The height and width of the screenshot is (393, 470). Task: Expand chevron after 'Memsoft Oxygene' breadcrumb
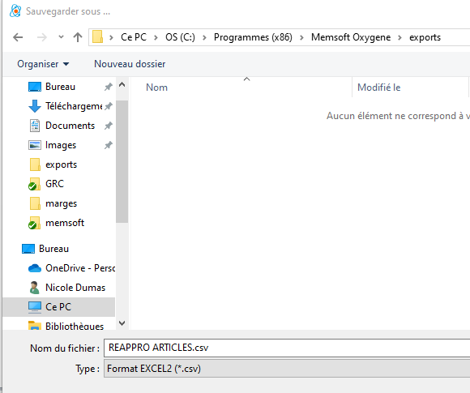click(x=399, y=37)
